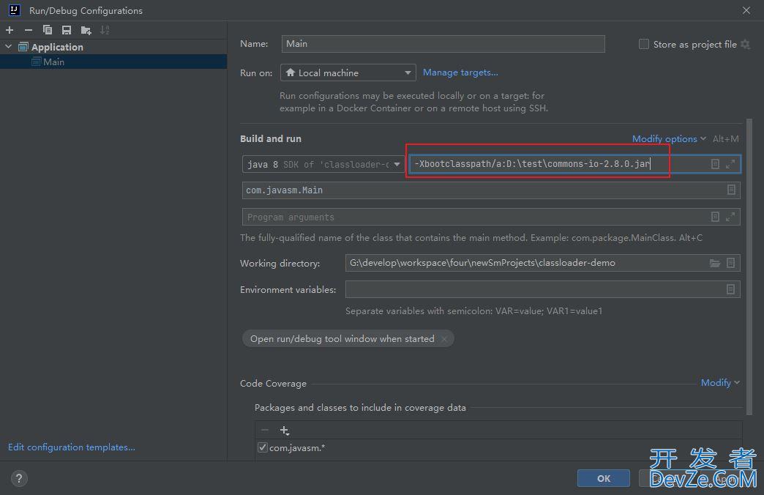Insert macros into the VM options field
Viewport: 764px width, 495px height.
click(x=715, y=164)
